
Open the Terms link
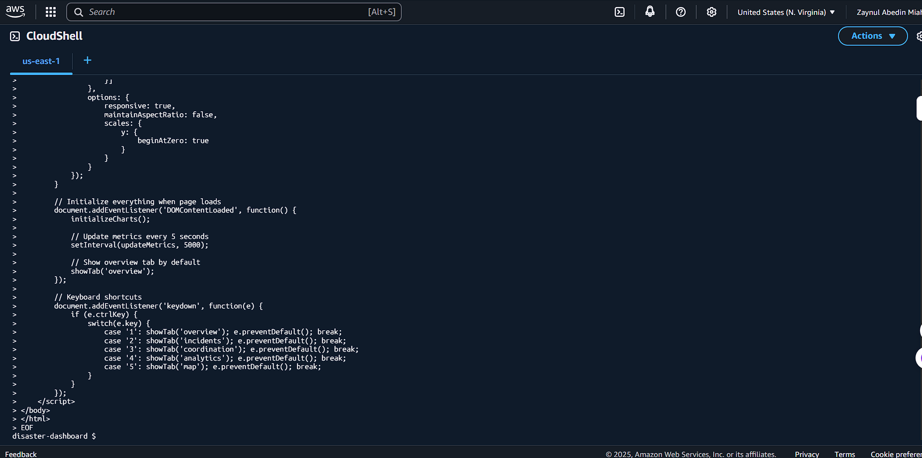pos(845,454)
